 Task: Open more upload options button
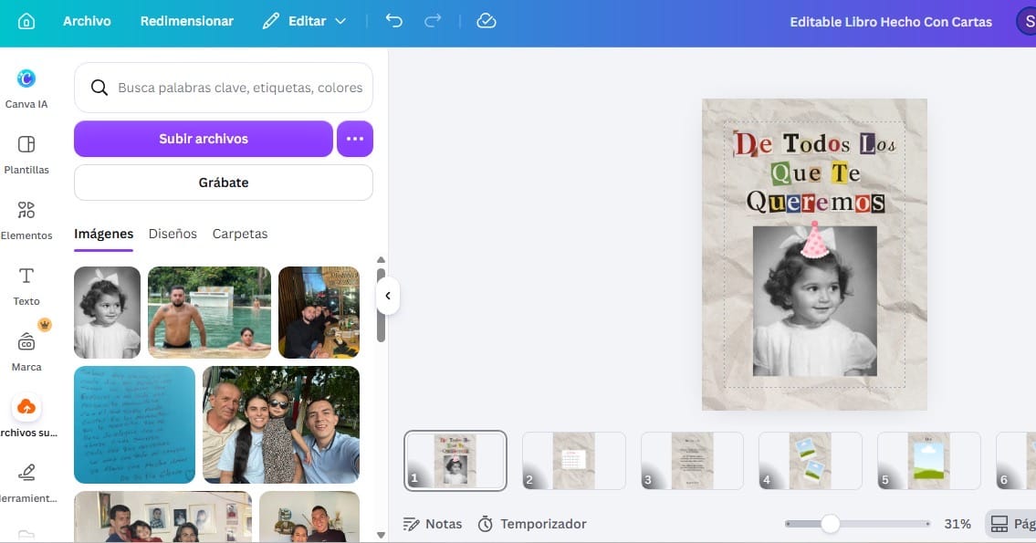click(x=355, y=139)
